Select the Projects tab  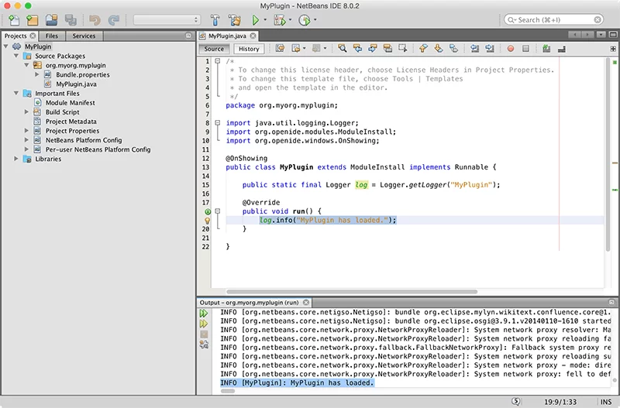(x=15, y=36)
